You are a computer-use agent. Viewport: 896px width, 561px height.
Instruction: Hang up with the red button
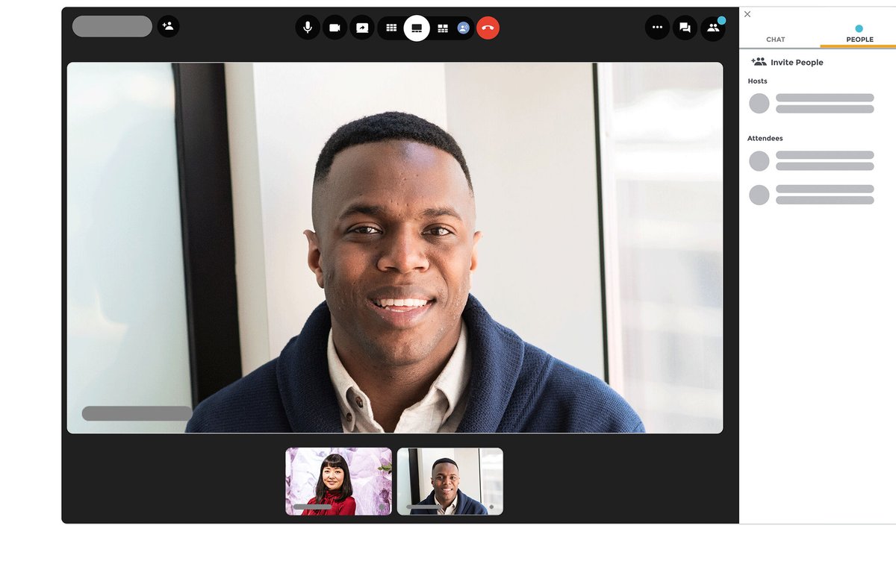click(x=488, y=28)
